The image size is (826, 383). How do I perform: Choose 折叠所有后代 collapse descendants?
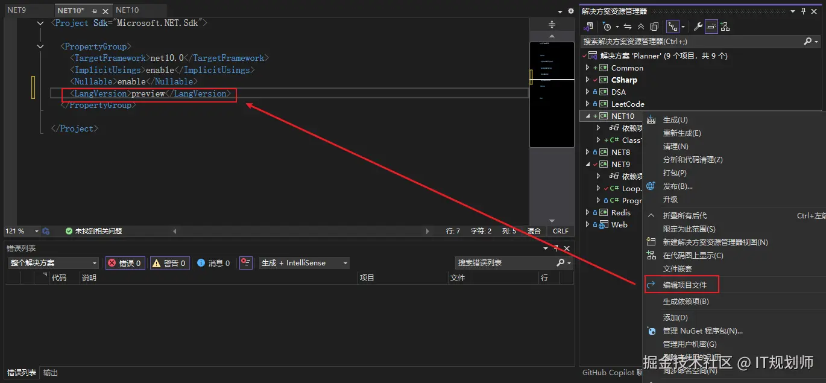[685, 216]
